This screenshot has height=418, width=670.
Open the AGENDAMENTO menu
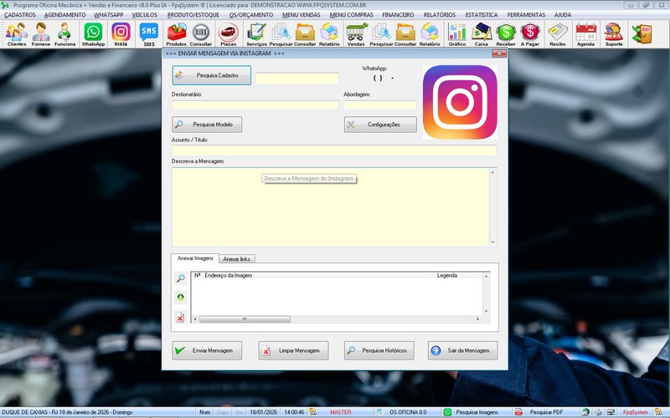click(x=65, y=15)
